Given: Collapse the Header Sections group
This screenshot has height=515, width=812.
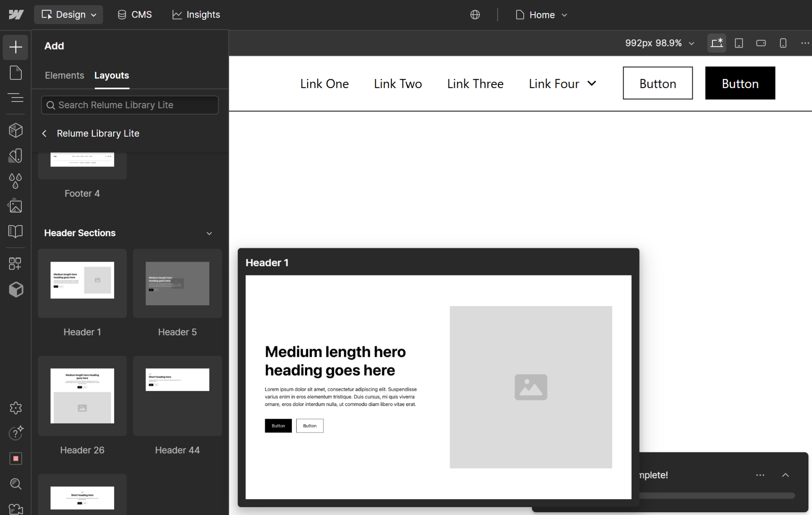Looking at the screenshot, I should (209, 233).
